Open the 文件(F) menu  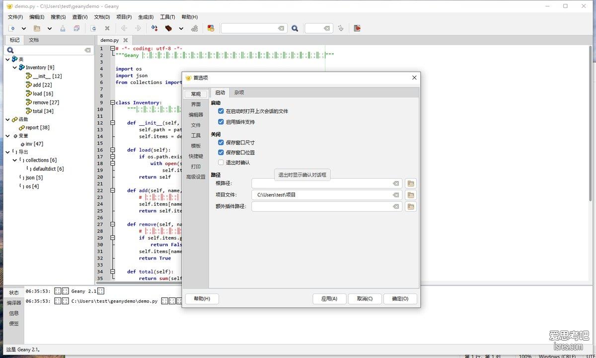pyautogui.click(x=15, y=17)
